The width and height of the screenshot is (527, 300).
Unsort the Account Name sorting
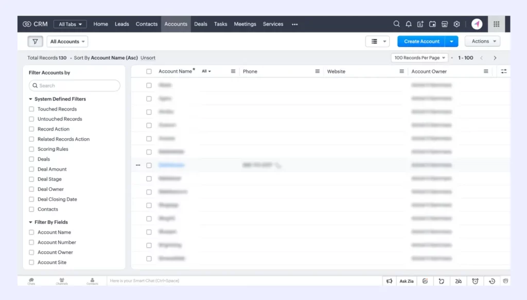point(148,58)
